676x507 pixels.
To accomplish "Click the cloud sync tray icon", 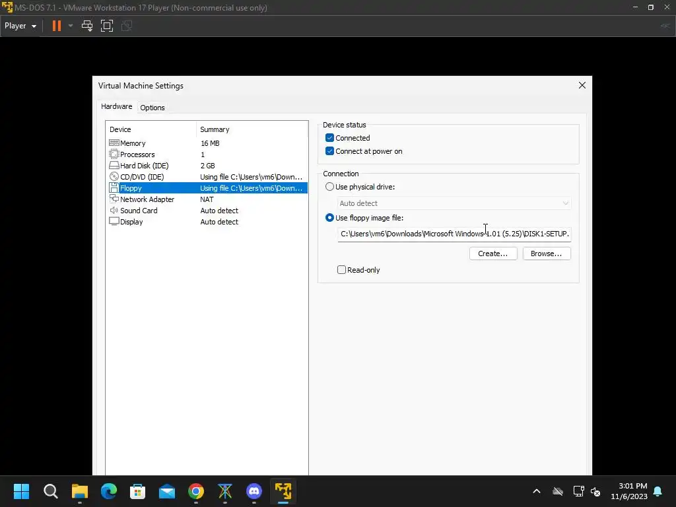I will coord(558,491).
